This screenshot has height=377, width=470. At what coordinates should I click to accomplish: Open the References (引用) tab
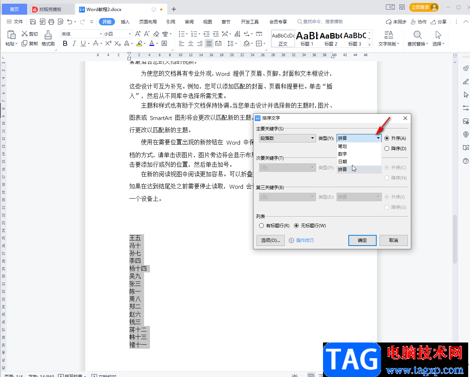pos(171,22)
